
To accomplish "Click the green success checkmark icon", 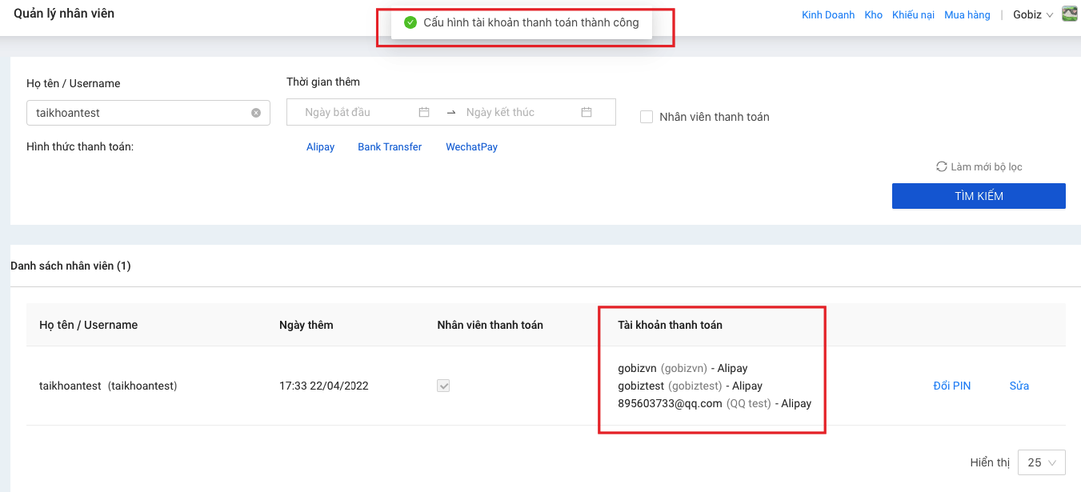I will 410,22.
